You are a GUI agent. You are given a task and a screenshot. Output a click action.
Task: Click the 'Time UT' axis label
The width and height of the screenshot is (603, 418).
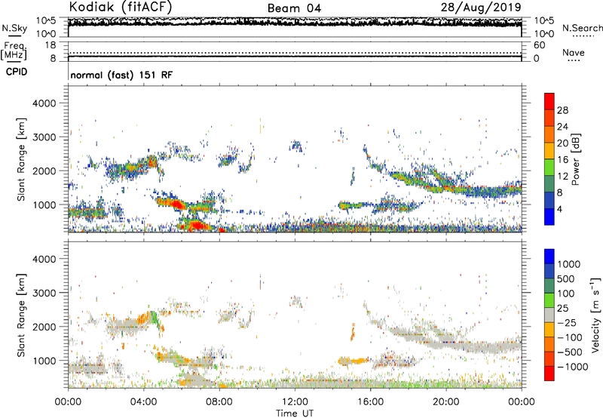pyautogui.click(x=295, y=413)
